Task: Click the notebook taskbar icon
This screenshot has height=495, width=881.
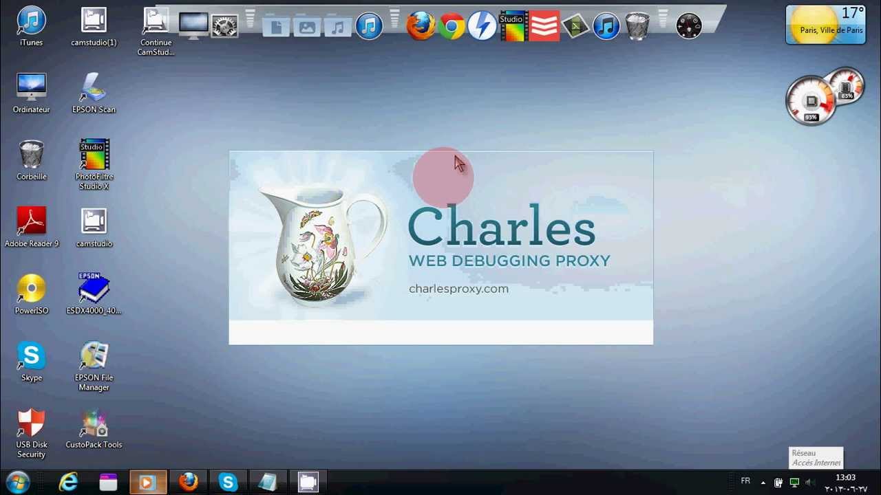Action: (268, 483)
